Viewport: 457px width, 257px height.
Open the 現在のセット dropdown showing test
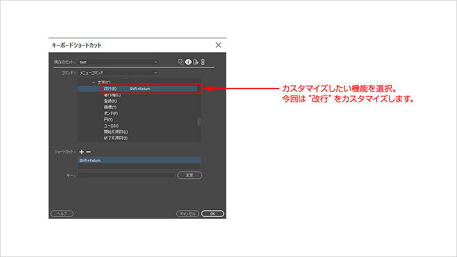click(x=118, y=62)
